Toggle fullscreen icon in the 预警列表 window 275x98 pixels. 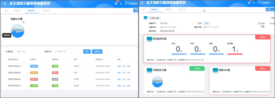(126, 4)
